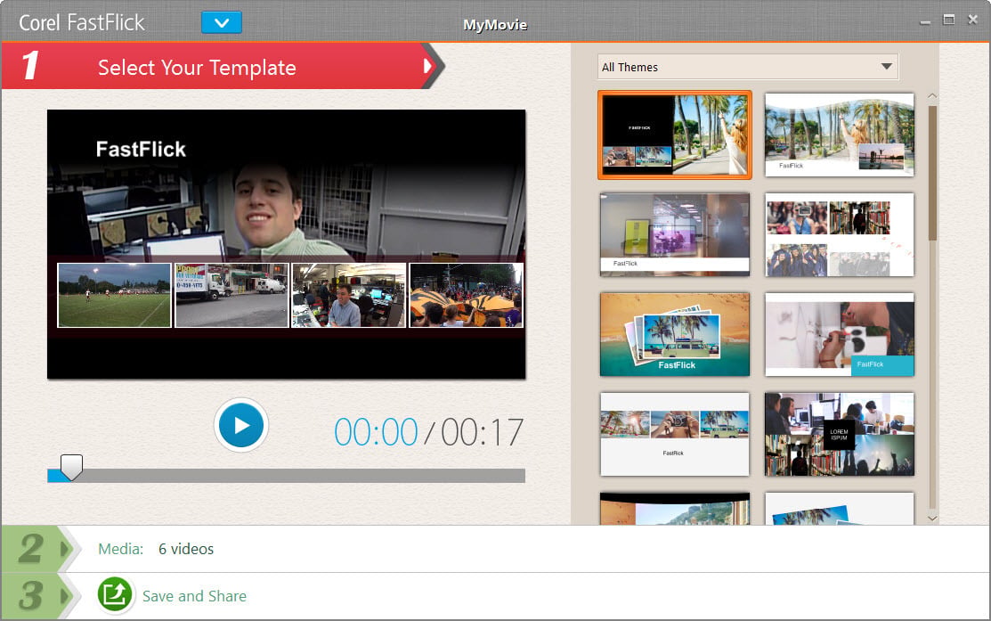This screenshot has height=621, width=991.
Task: Open the blue menu dropdown beside Corel FastFlick
Action: [221, 23]
